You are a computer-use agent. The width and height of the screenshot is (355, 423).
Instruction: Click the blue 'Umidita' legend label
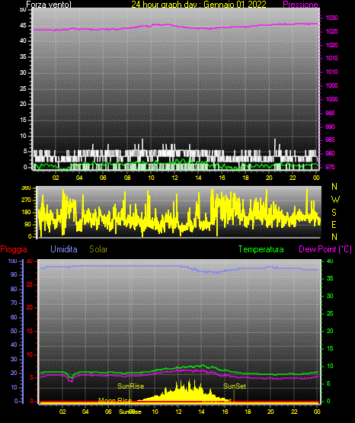[x=64, y=249]
